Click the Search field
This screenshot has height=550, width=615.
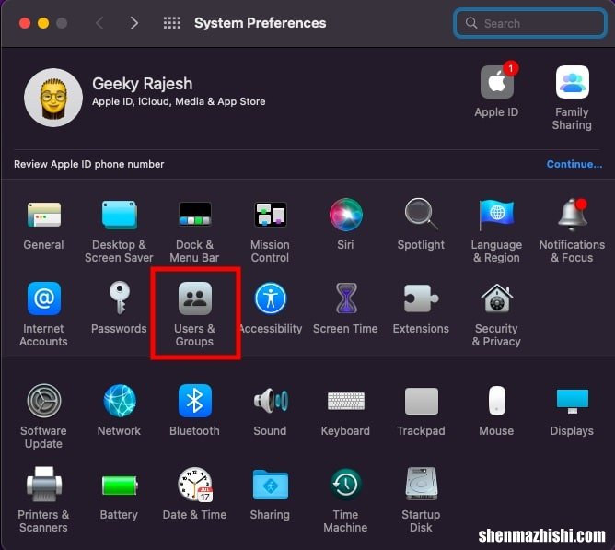click(x=530, y=23)
